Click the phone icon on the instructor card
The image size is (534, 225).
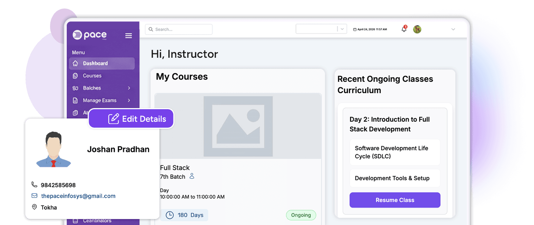click(34, 184)
